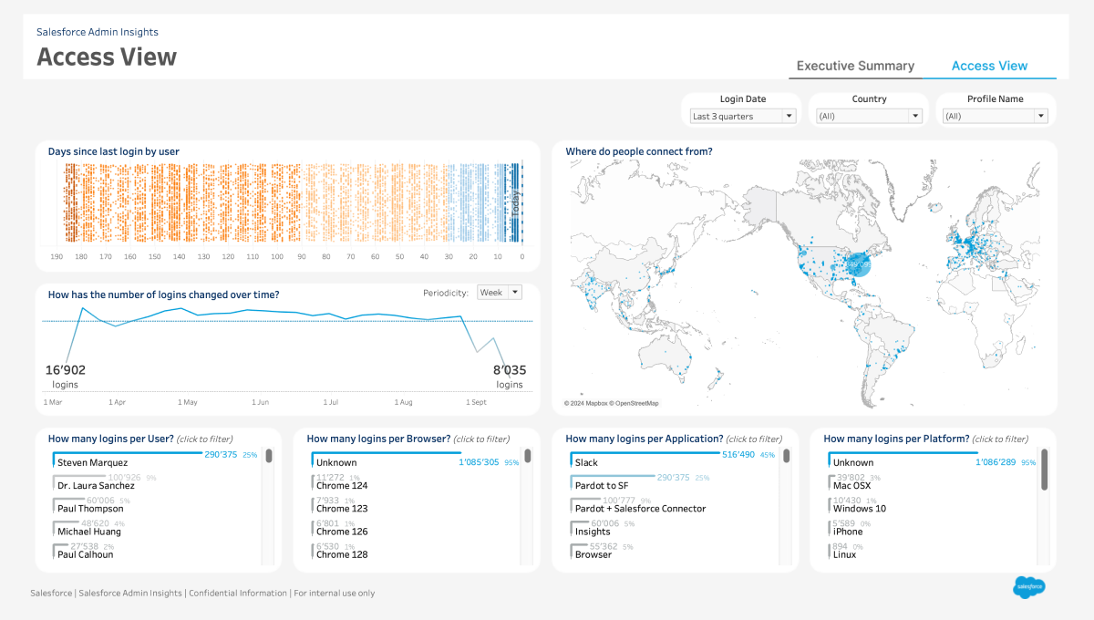This screenshot has width=1094, height=620.
Task: Expand the Country filter dropdown
Action: click(869, 117)
